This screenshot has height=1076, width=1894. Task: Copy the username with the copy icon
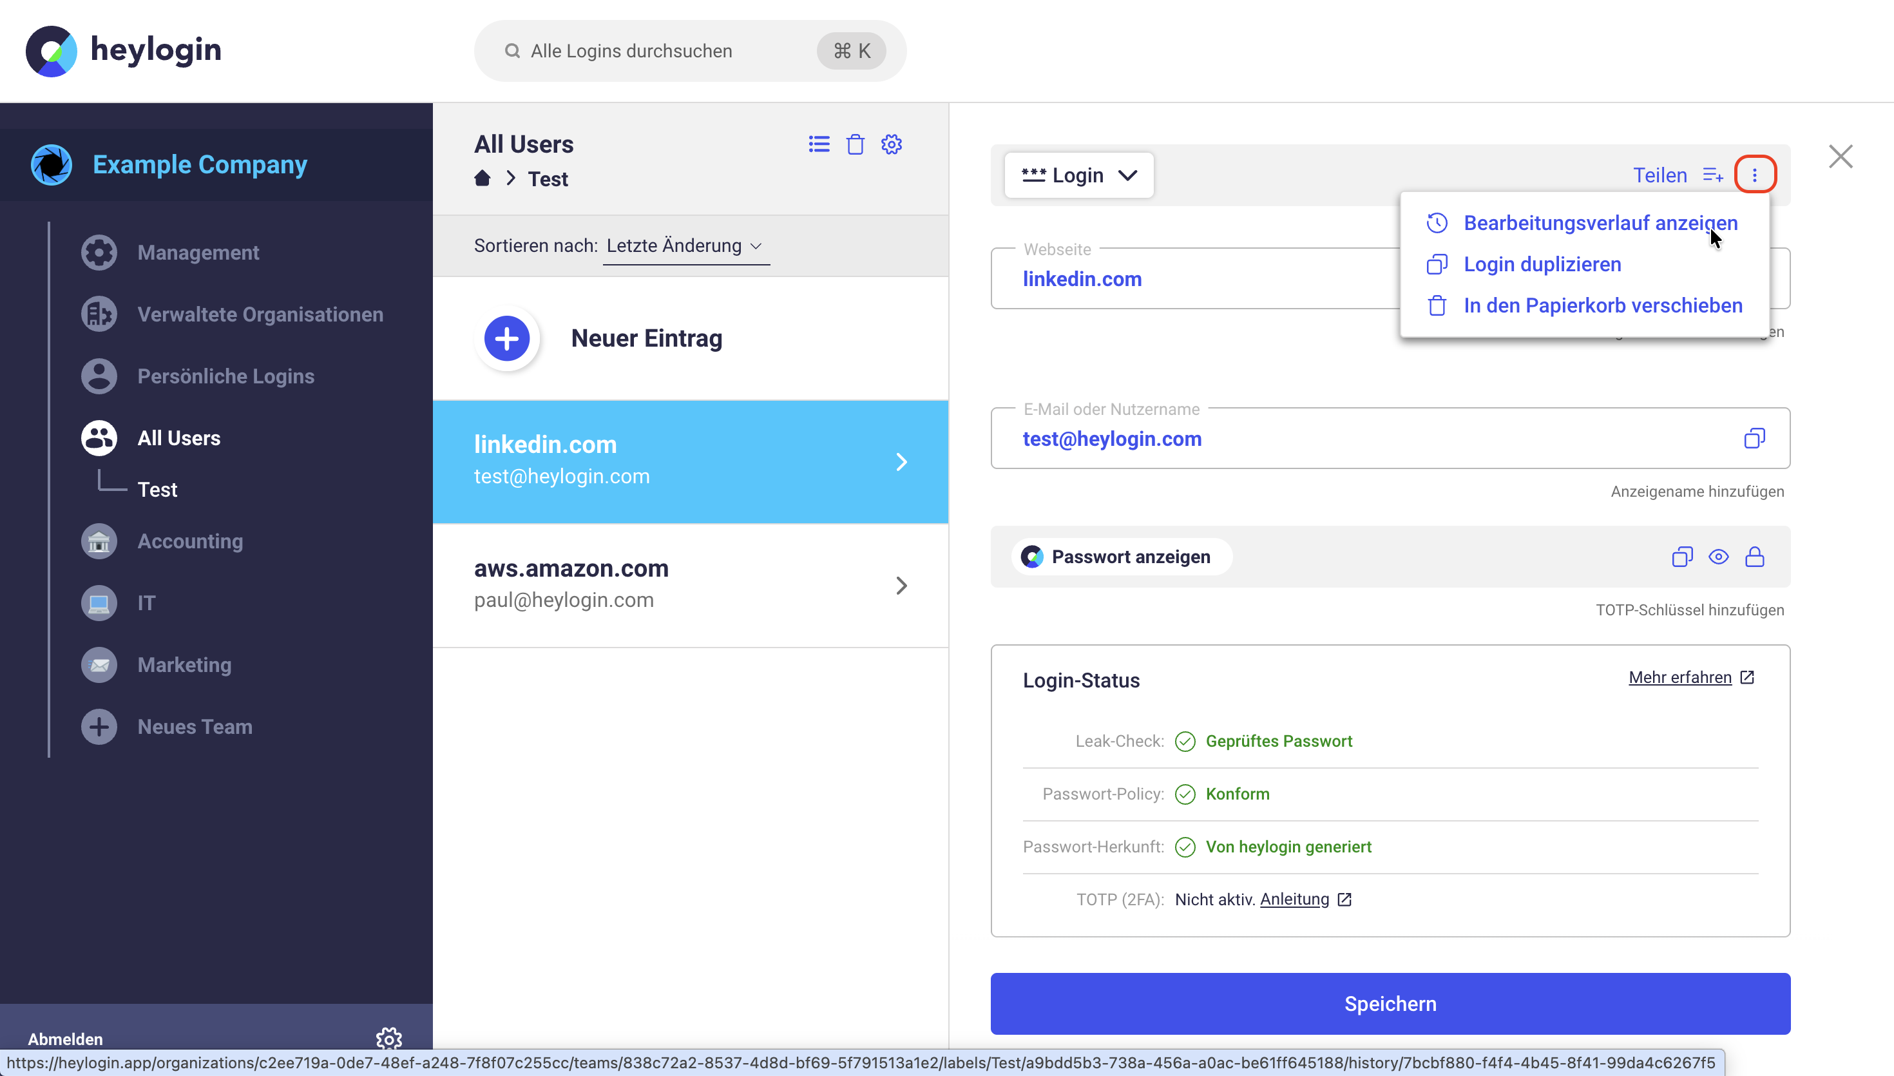(x=1754, y=438)
